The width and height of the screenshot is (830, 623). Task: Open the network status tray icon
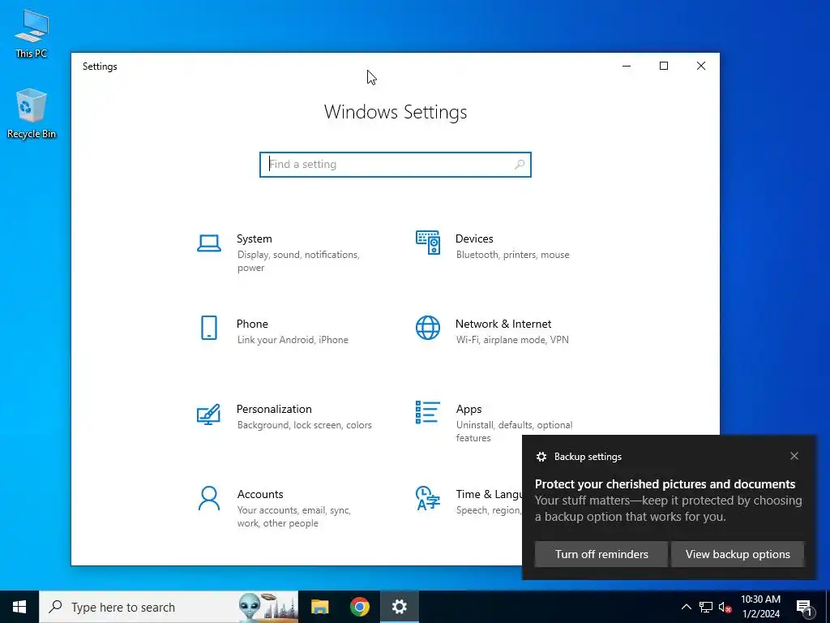click(x=706, y=607)
